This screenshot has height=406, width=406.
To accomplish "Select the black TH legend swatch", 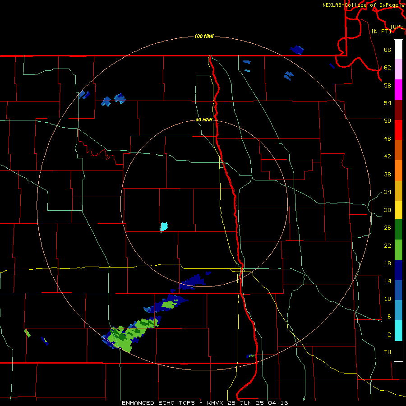I will tap(398, 351).
